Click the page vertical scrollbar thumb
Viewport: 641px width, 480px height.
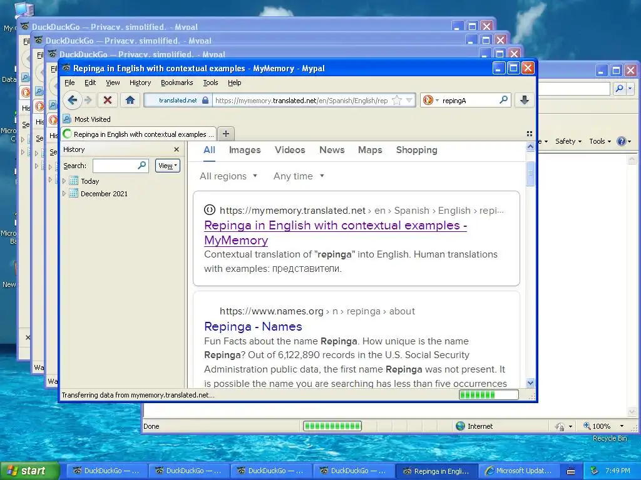530,174
